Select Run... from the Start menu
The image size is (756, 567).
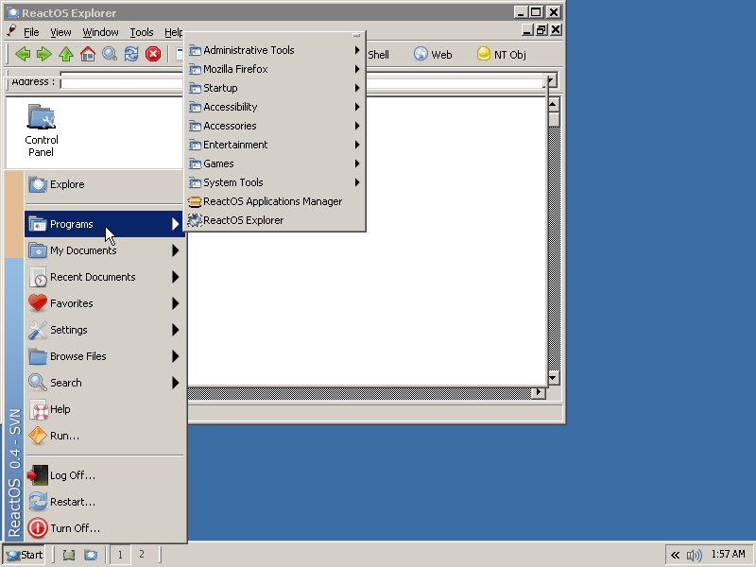click(64, 436)
